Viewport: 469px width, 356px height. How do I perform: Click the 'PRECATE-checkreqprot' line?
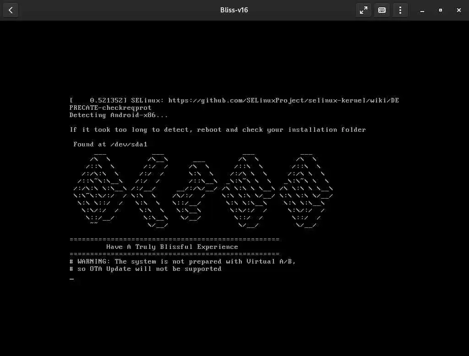110,108
